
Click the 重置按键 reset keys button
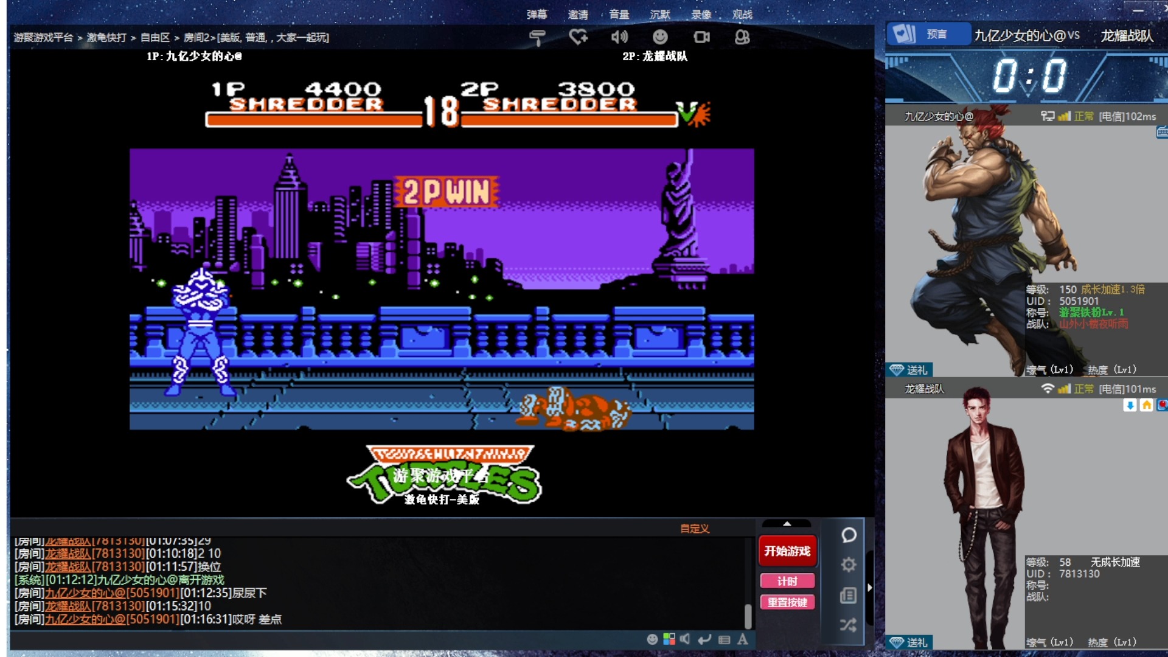pyautogui.click(x=787, y=602)
